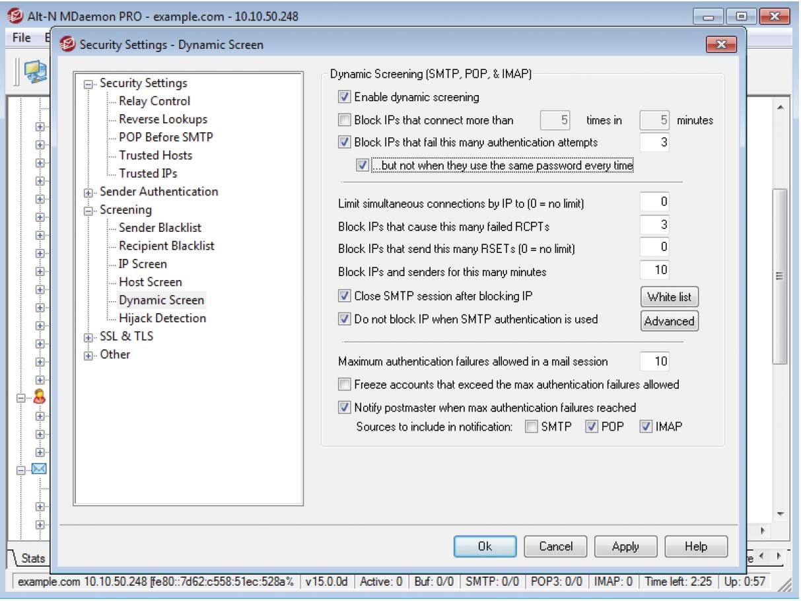Click the main window scrollbar up arrow
The height and width of the screenshot is (601, 801).
point(780,107)
